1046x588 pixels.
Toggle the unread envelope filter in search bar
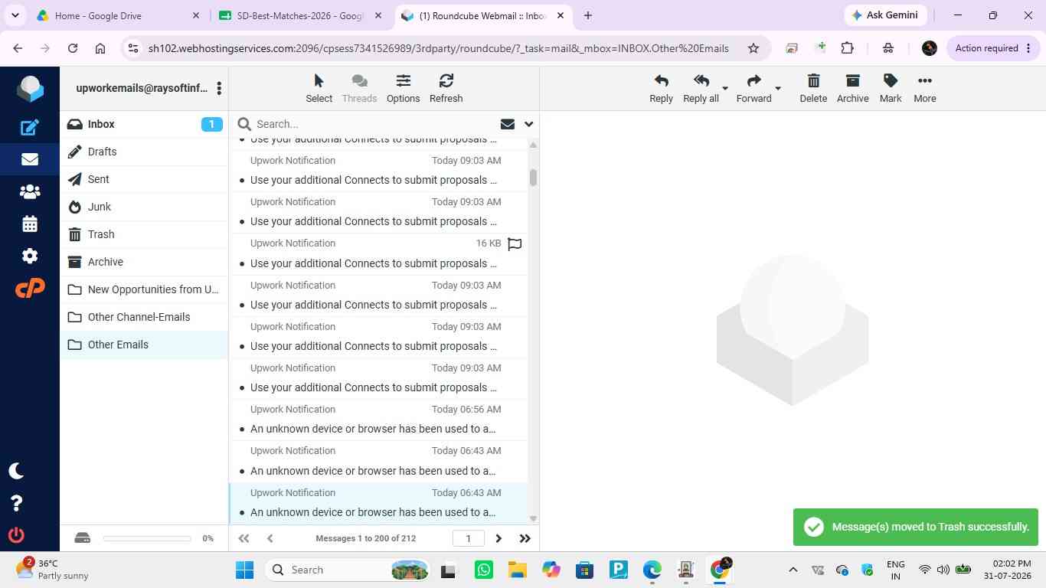(507, 124)
